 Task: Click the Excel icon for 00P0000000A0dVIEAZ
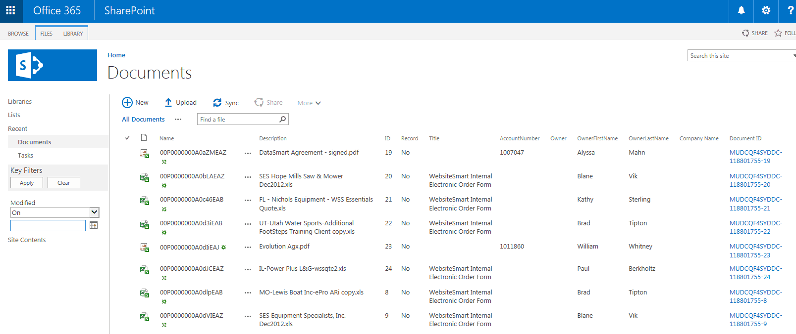144,317
